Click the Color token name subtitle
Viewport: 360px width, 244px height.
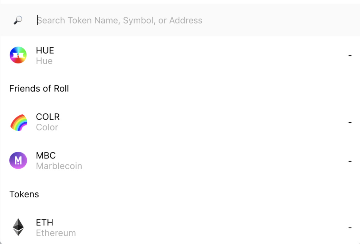coord(47,127)
